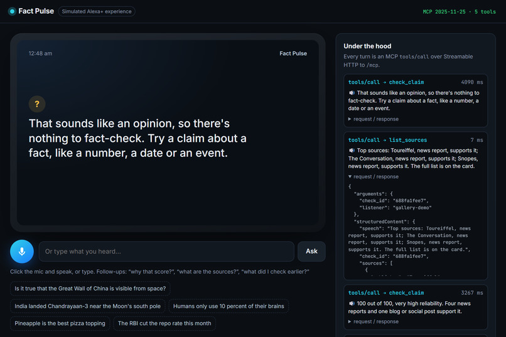
Task: Click the Fact Pulse logo dot
Action: [x=13, y=11]
